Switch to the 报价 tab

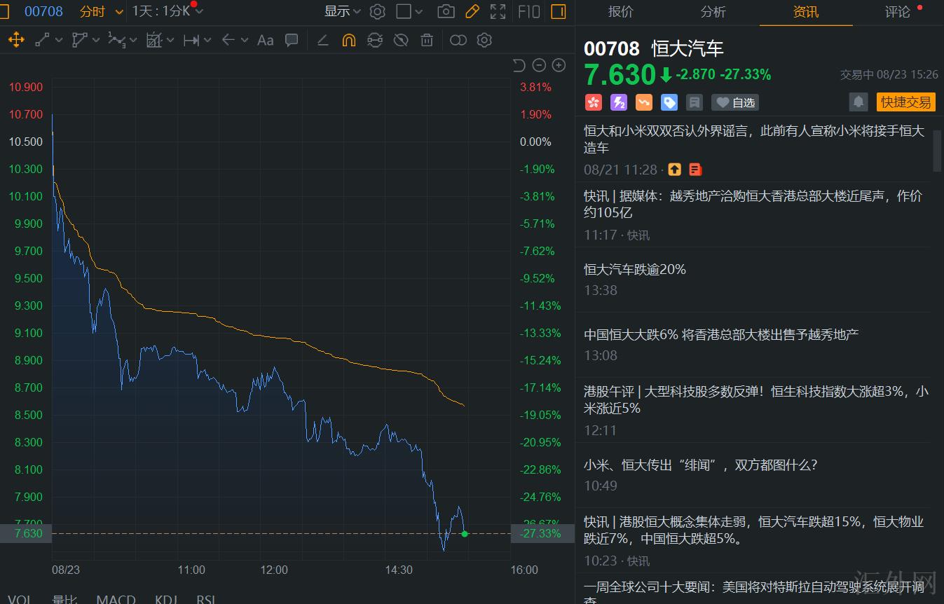620,12
